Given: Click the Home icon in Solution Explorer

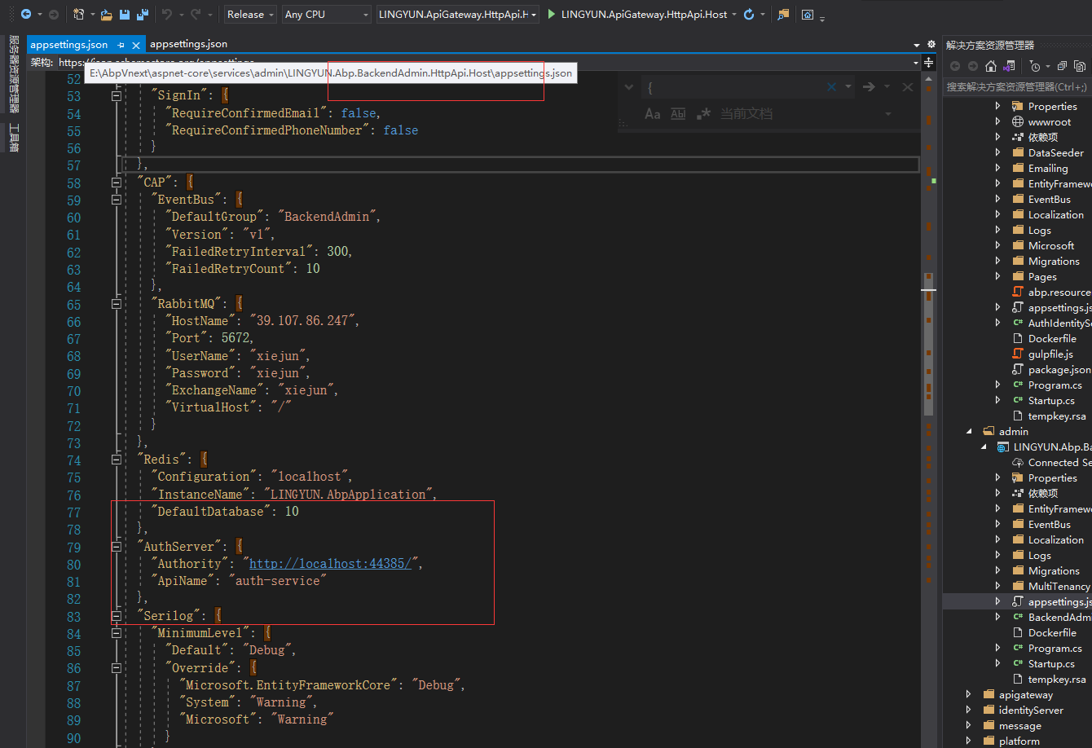Looking at the screenshot, I should click(991, 65).
